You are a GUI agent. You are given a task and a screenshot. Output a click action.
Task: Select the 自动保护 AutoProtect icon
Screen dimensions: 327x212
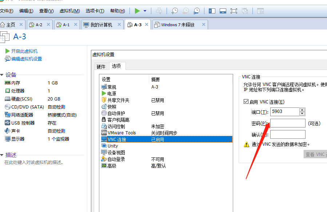tap(104, 113)
